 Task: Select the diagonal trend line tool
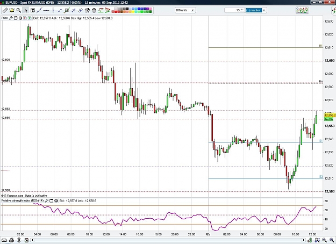[x=39, y=10]
